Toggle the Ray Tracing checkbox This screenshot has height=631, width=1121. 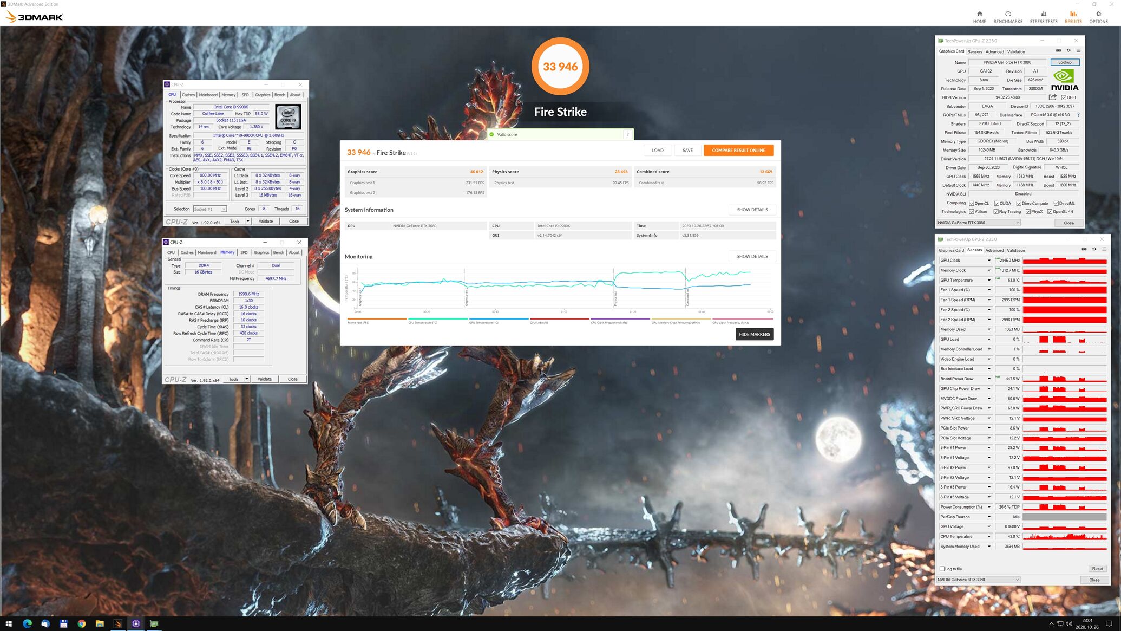click(996, 212)
